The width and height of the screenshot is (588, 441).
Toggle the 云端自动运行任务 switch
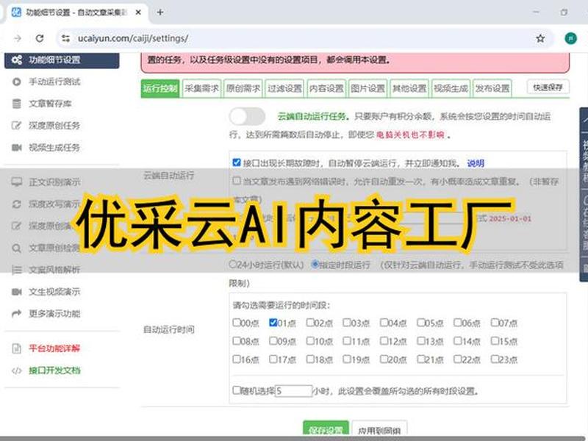point(247,116)
